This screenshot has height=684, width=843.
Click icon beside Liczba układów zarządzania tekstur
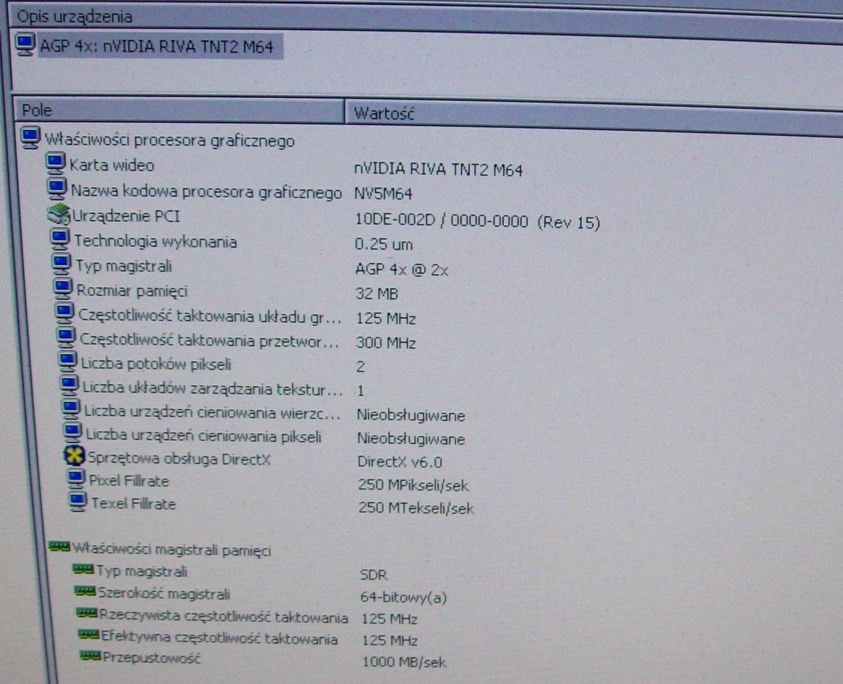(x=69, y=385)
